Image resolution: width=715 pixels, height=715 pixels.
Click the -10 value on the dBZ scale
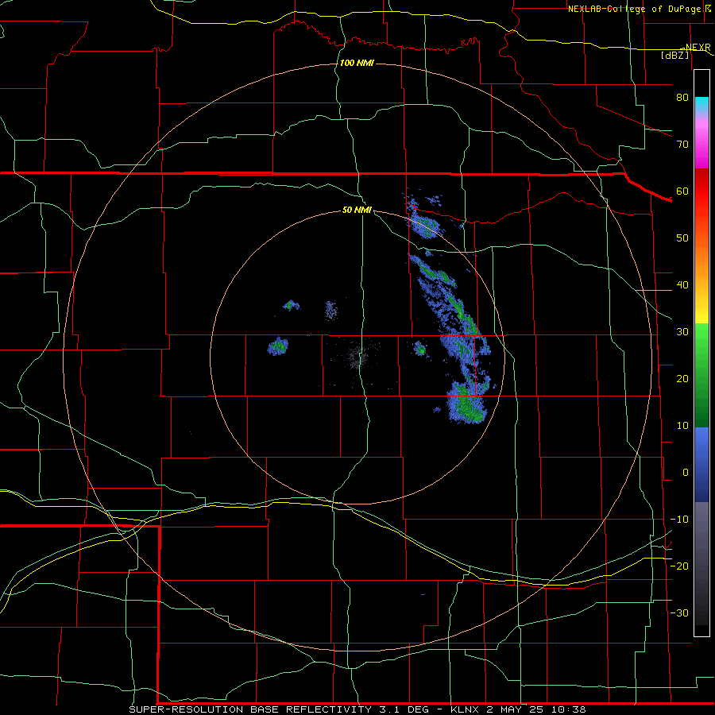(x=679, y=520)
